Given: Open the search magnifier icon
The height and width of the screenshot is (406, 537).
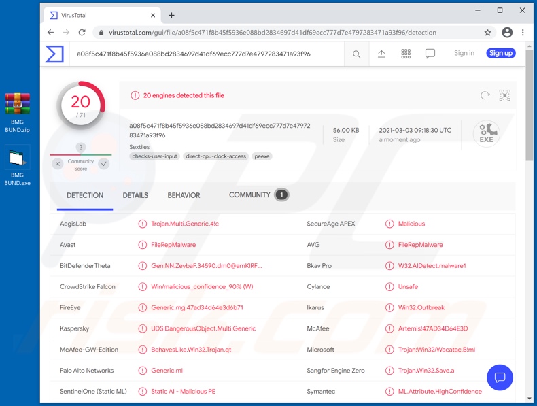Looking at the screenshot, I should click(x=356, y=54).
